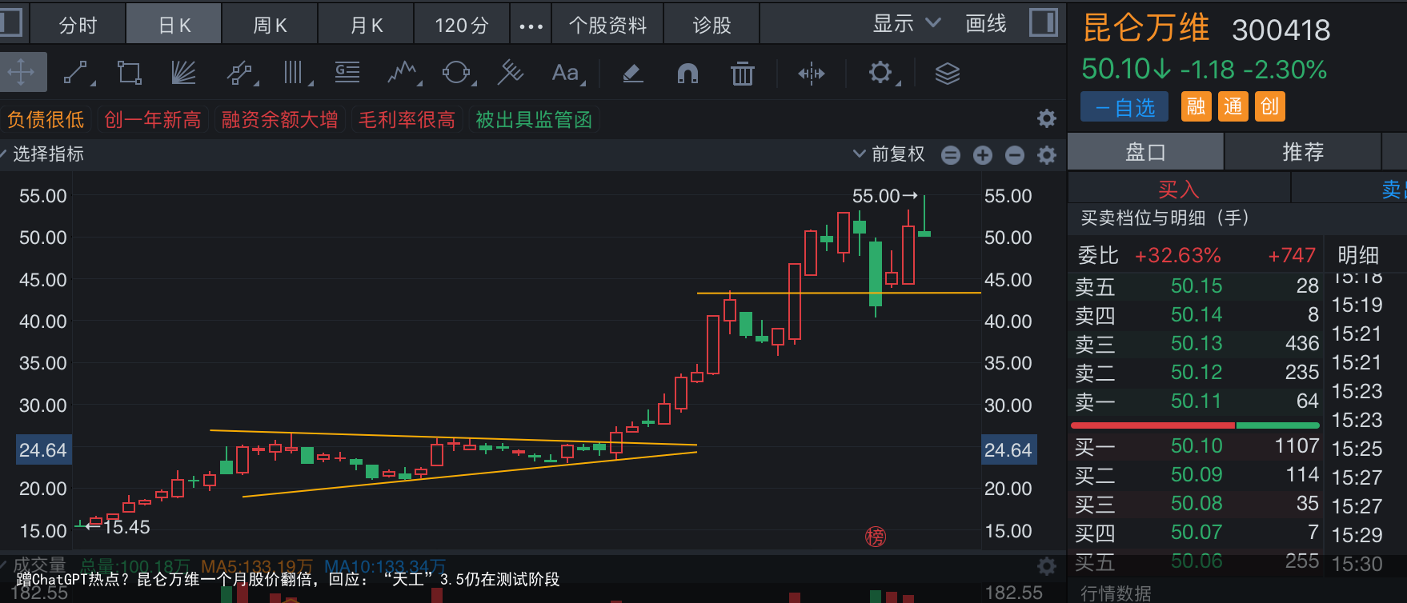
Task: Open the volume panel gear icon
Action: click(1046, 566)
